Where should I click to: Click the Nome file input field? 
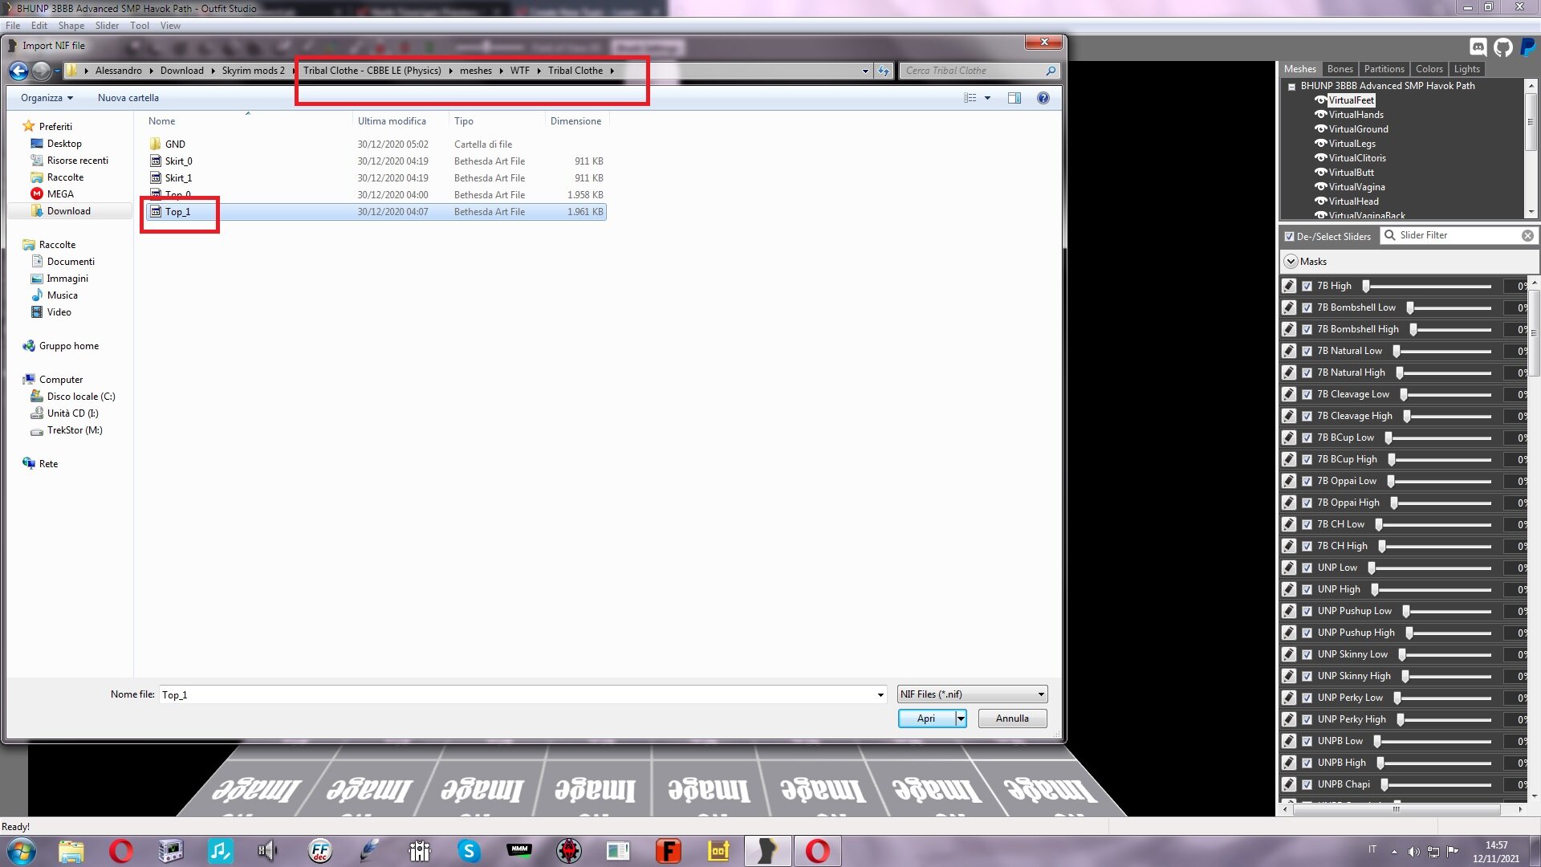click(517, 695)
